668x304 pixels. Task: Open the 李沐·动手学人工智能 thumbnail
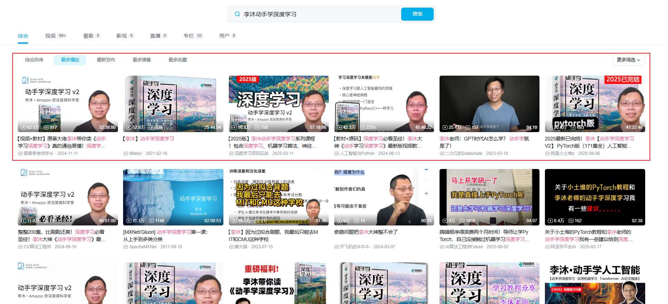click(x=595, y=283)
